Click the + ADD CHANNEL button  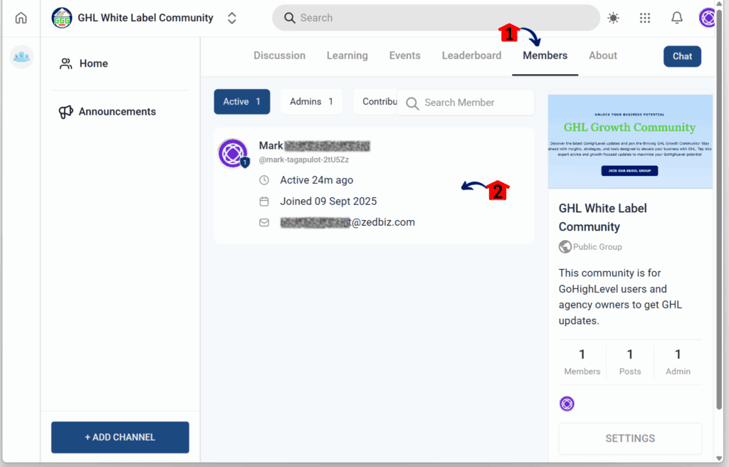pos(120,437)
